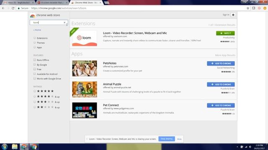Enable the Available for Android checkbox
268x150 pixels.
point(35,74)
